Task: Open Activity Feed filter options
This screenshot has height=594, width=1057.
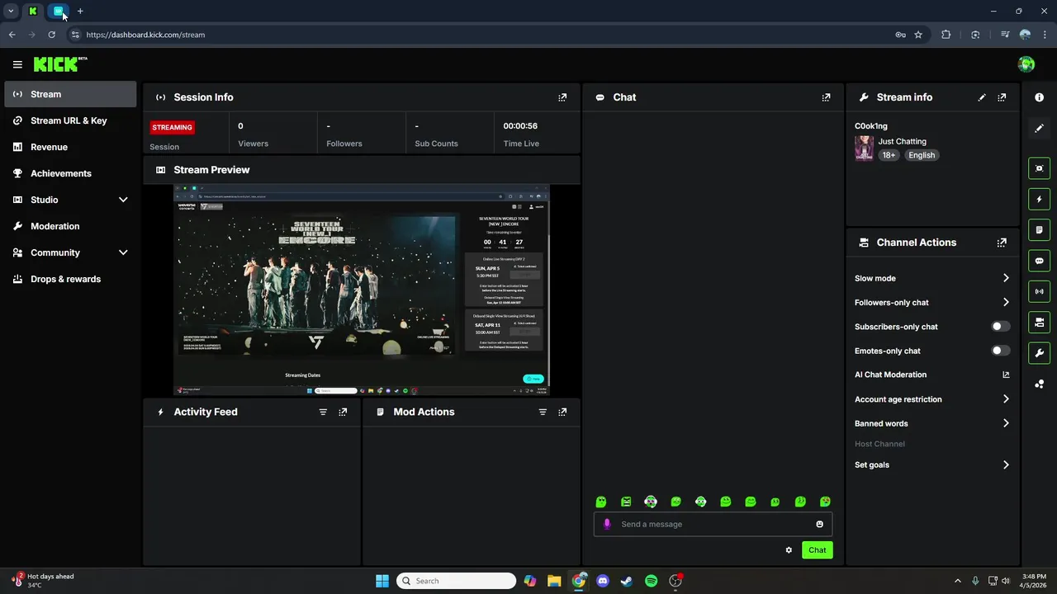Action: [x=323, y=412]
